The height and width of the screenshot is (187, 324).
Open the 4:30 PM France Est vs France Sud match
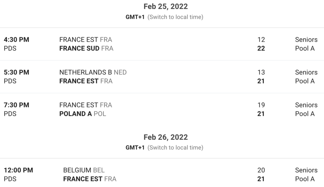pos(162,44)
